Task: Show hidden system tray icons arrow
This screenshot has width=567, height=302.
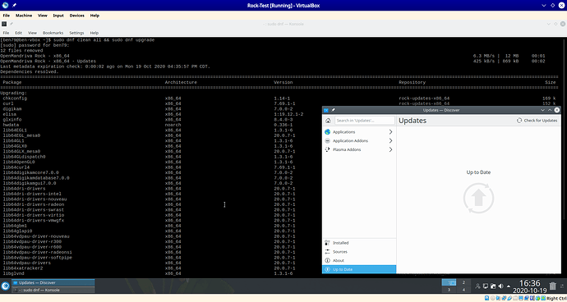Action: click(x=509, y=286)
